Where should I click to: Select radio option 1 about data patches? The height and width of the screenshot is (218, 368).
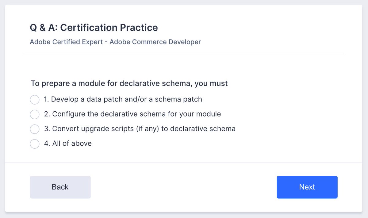[x=35, y=100]
